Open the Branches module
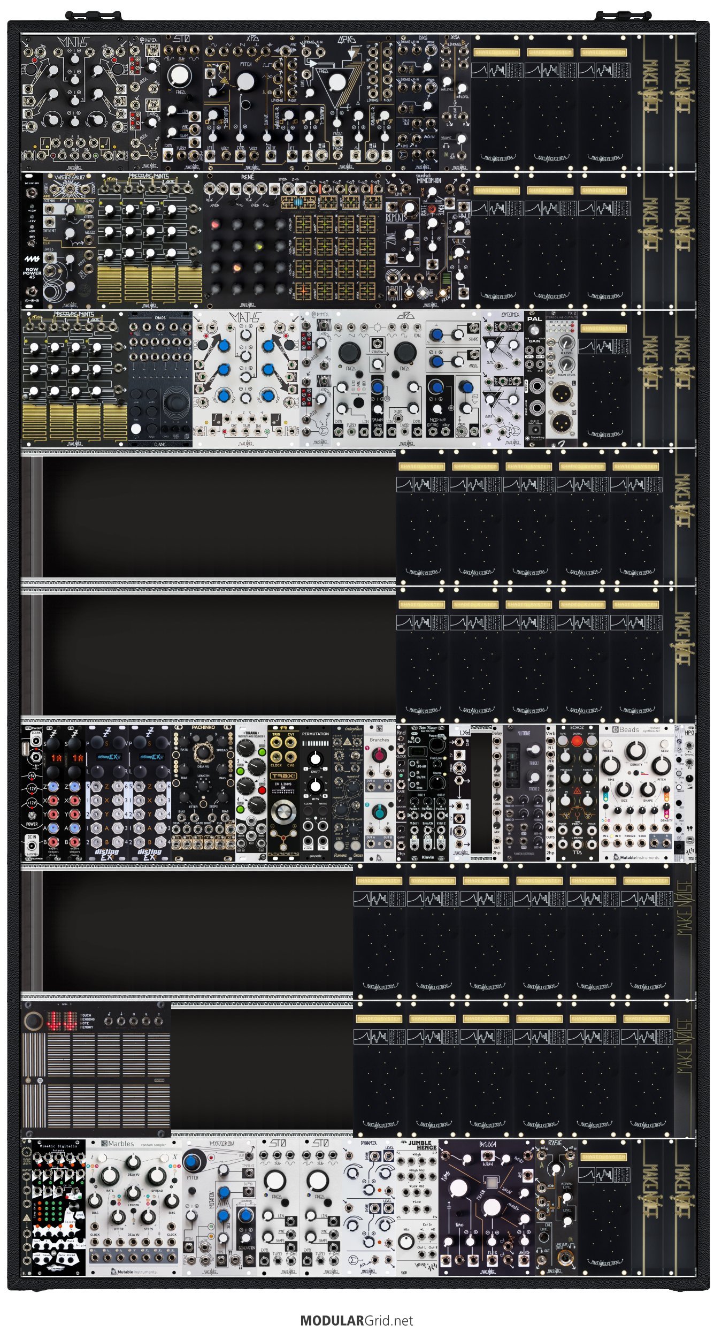 [x=380, y=793]
